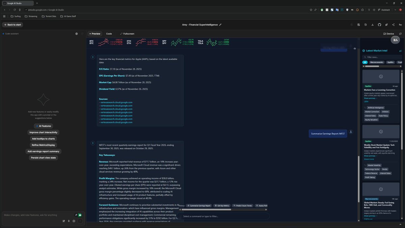Click the Trade Policy tag
The height and width of the screenshot is (228, 405).
tap(383, 116)
